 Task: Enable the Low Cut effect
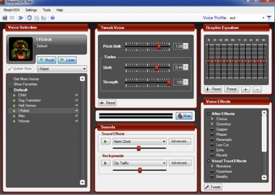(212, 145)
